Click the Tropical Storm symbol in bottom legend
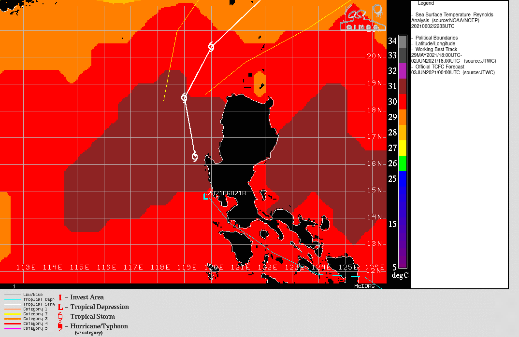 pyautogui.click(x=59, y=316)
